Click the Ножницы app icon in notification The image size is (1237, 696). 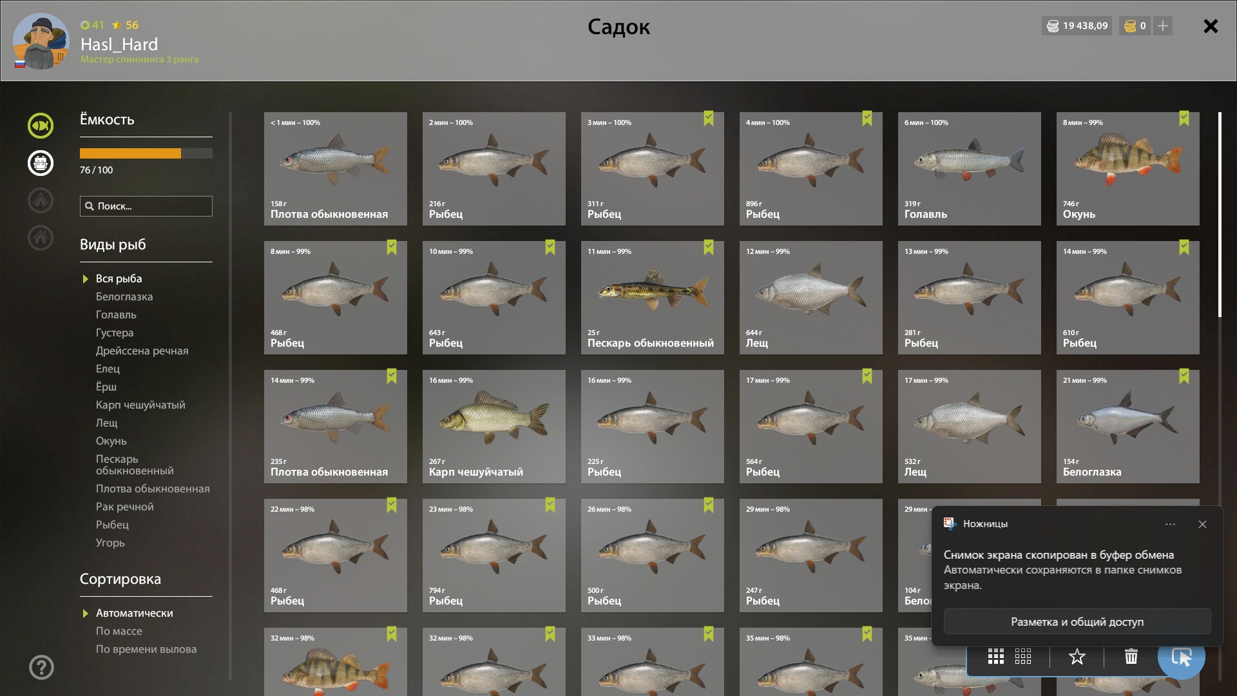(950, 523)
